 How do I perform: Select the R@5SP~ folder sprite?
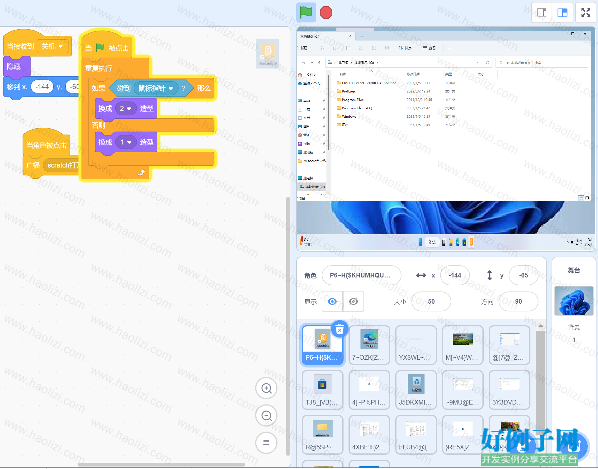tap(323, 435)
